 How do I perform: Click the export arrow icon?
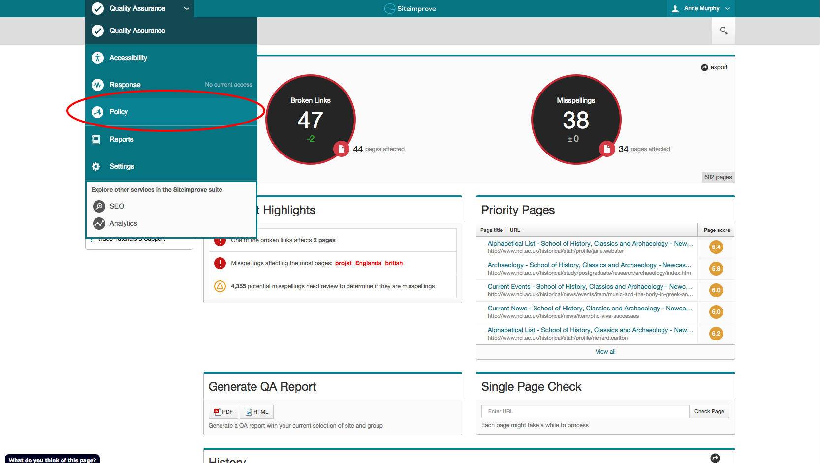(704, 67)
